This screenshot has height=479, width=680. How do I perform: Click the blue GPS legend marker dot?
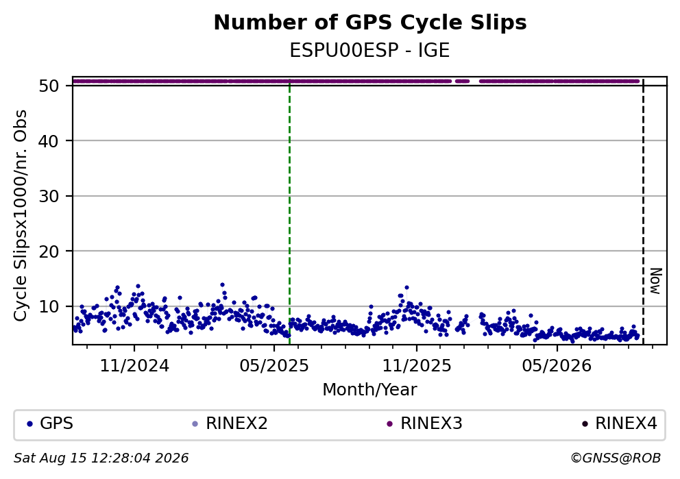[x=29, y=424]
